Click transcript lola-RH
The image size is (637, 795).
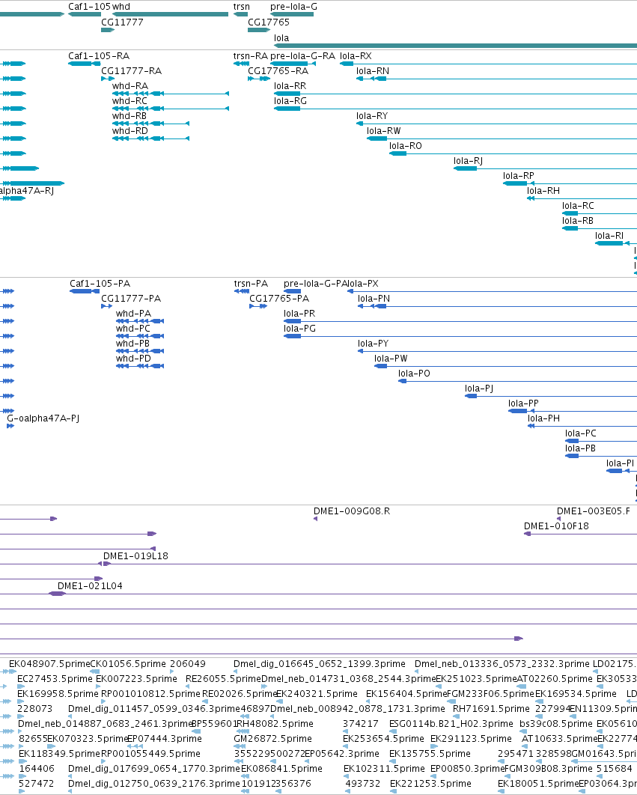(x=543, y=191)
